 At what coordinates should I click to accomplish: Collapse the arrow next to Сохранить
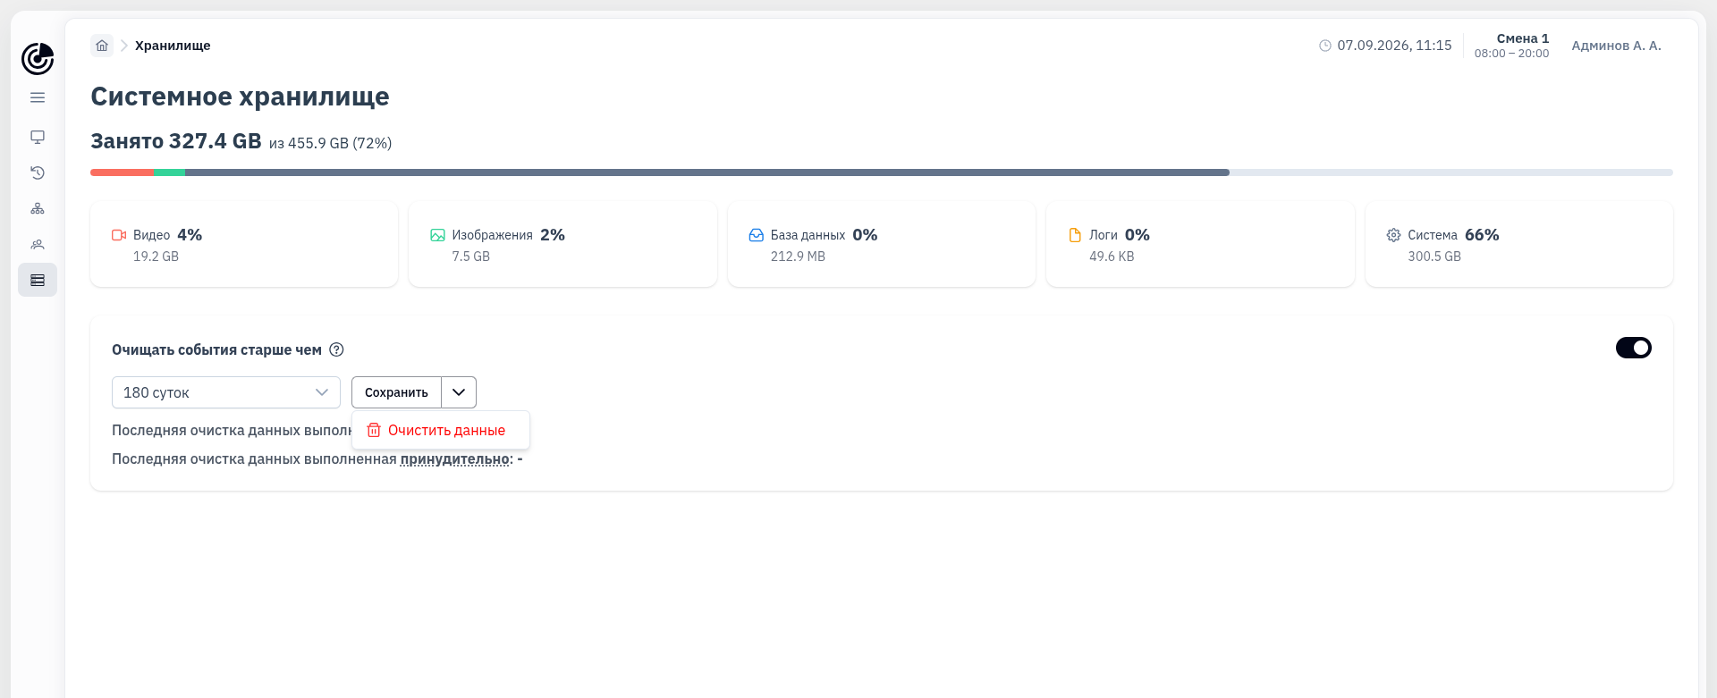[x=459, y=392]
